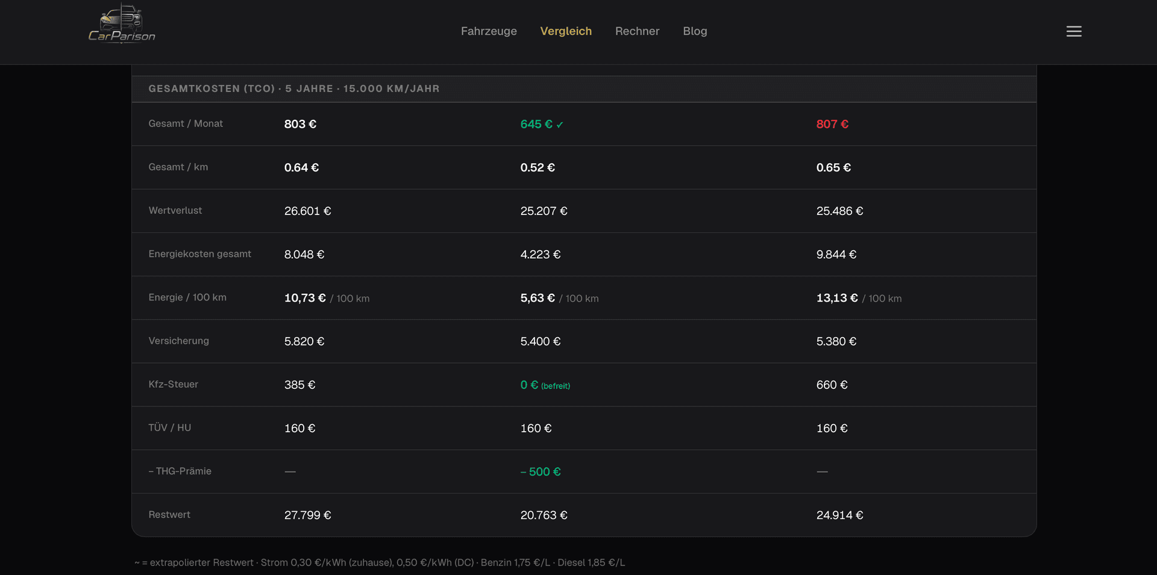
Task: Click the 4.223 € energy cost value
Action: pyautogui.click(x=541, y=254)
